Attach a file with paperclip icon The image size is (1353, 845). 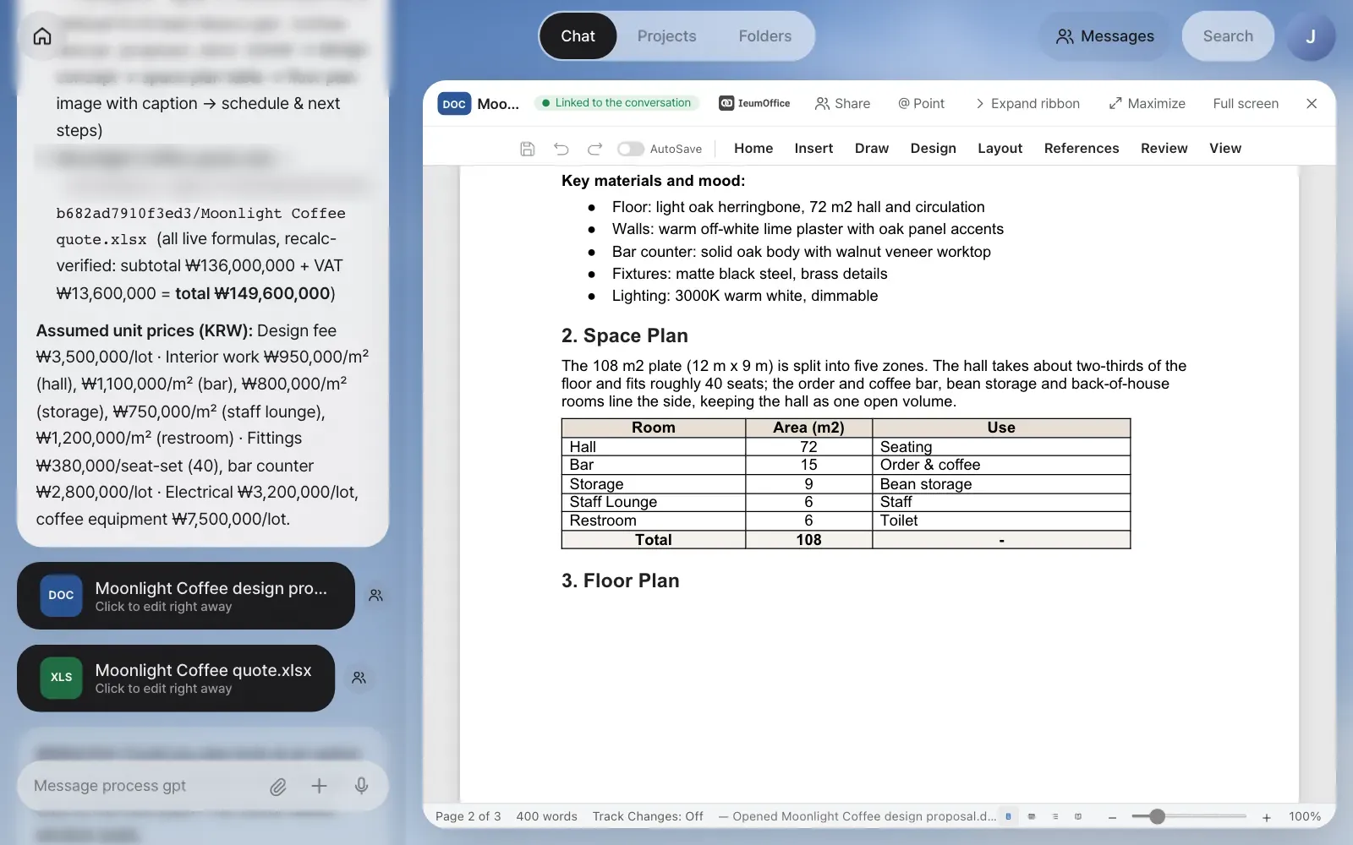pos(278,787)
